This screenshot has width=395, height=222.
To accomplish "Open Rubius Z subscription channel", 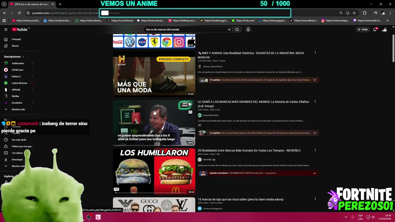I will point(19,76).
